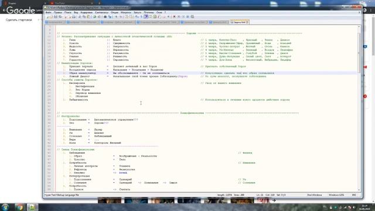Click the scroll-down arrow of the editor
Screen dimensions: 375x211
point(359,190)
